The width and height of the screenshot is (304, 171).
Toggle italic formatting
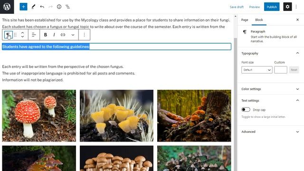click(x=54, y=35)
